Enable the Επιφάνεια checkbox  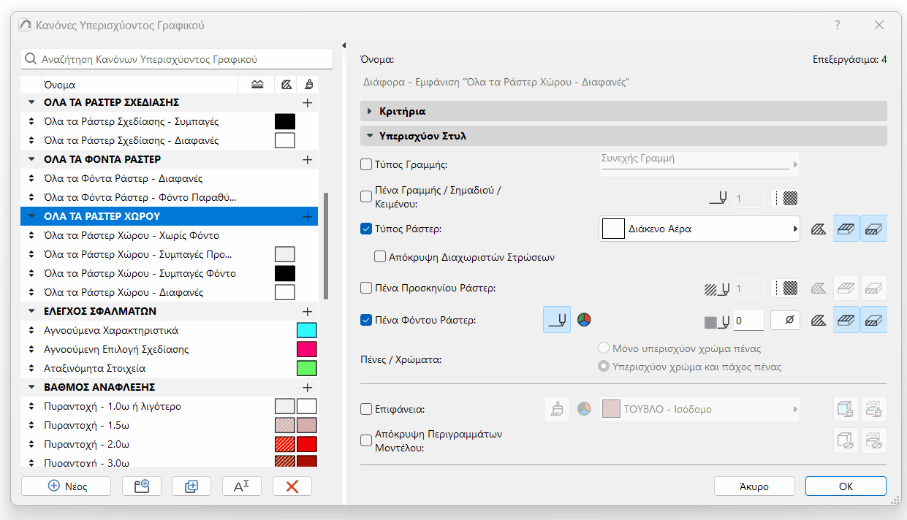pyautogui.click(x=366, y=410)
